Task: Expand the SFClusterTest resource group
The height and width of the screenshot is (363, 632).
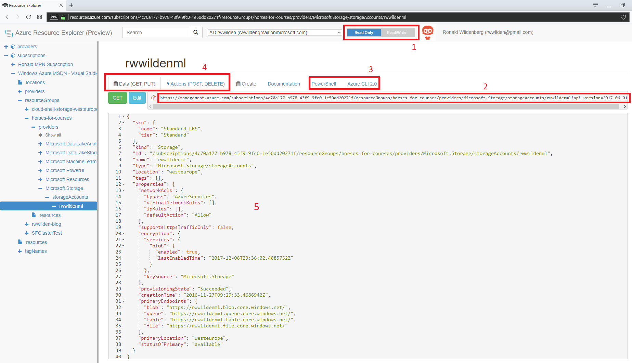Action: pos(26,233)
